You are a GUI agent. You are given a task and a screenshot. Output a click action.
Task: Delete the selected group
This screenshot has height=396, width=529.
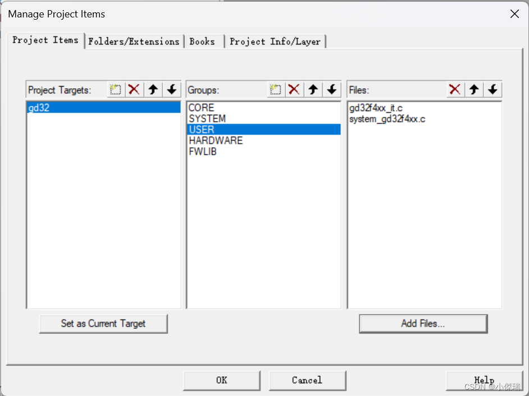coord(294,90)
